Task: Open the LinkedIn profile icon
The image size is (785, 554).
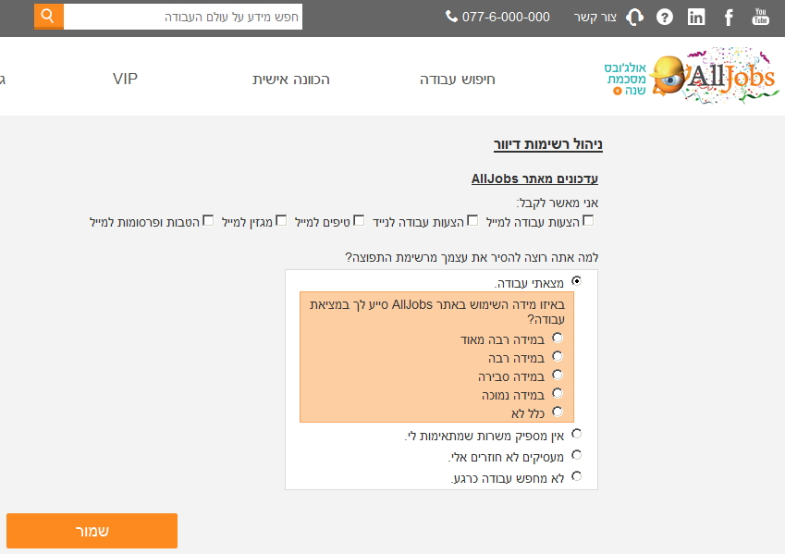Action: 696,17
